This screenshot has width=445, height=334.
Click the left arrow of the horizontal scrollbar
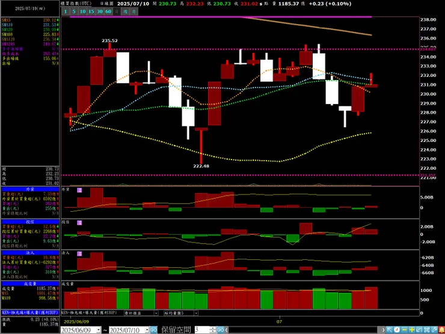[x=227, y=330]
